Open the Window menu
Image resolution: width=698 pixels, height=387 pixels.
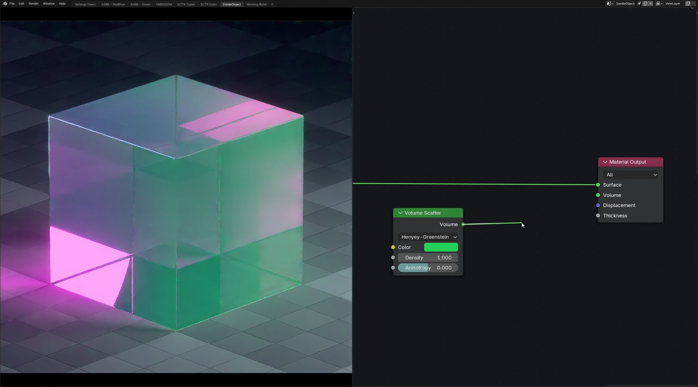[x=49, y=4]
